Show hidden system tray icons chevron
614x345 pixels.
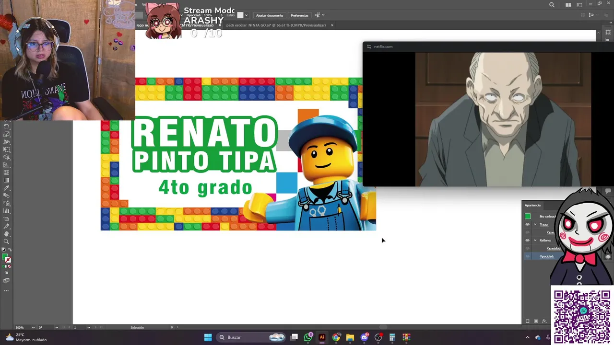[x=527, y=337]
